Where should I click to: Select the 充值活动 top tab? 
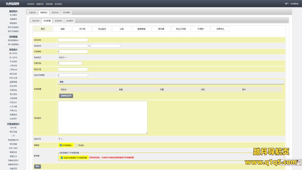(x=32, y=13)
